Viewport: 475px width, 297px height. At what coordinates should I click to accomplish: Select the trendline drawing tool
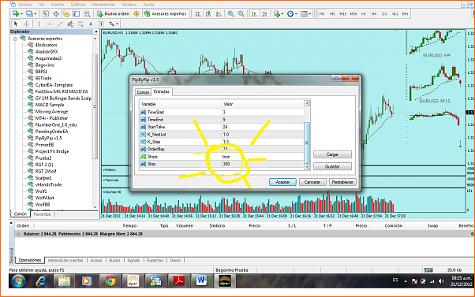pyautogui.click(x=60, y=24)
